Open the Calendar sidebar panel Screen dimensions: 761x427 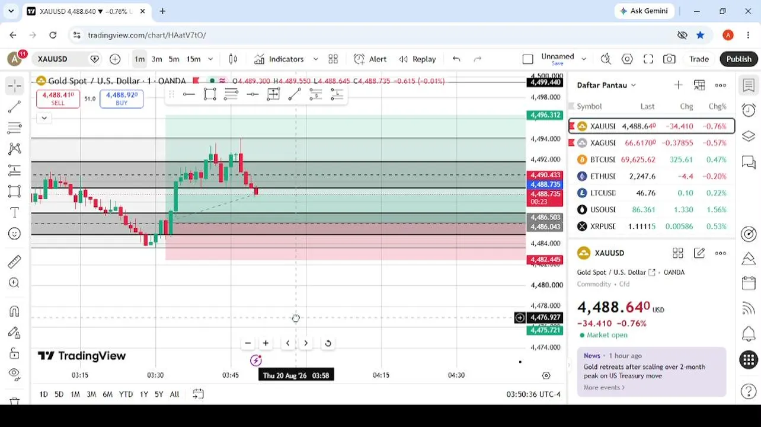[749, 283]
